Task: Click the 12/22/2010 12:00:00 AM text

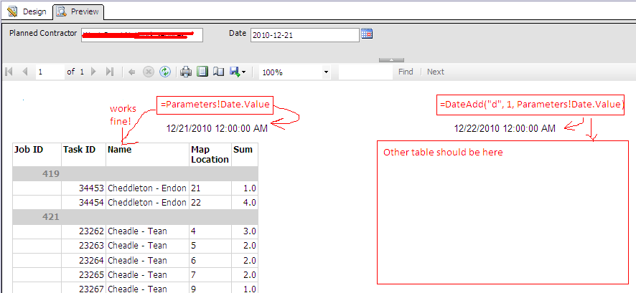Action: [505, 128]
